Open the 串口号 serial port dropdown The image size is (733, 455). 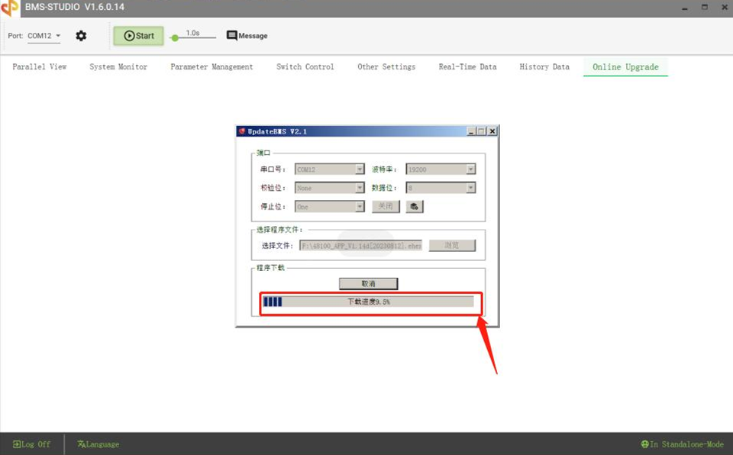[x=360, y=168]
